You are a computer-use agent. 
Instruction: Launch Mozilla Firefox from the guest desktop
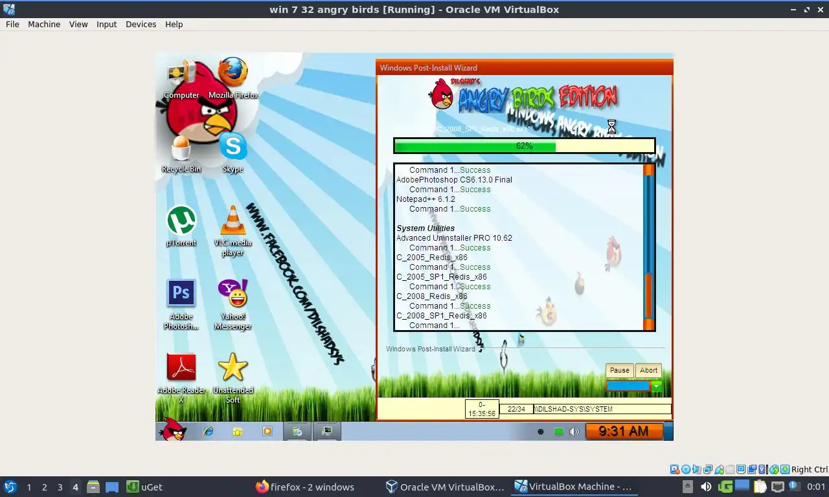233,79
